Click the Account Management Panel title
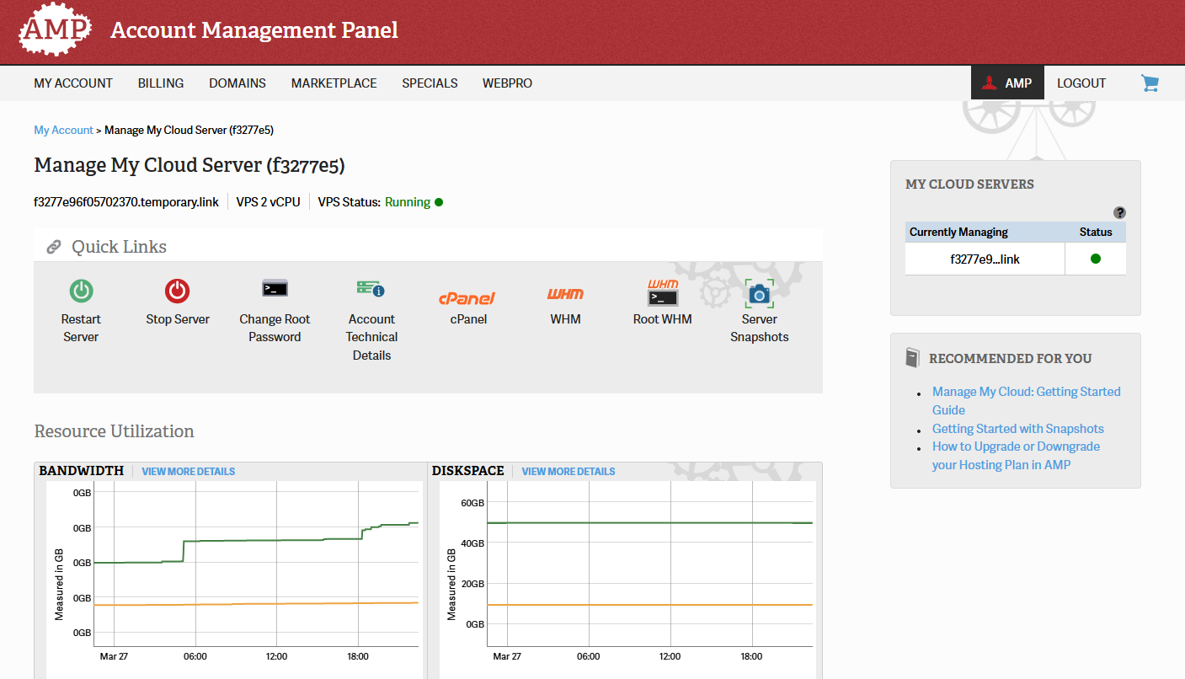The width and height of the screenshot is (1185, 679). coord(254,30)
